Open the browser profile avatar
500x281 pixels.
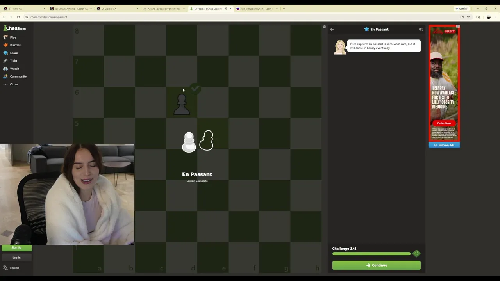488,17
